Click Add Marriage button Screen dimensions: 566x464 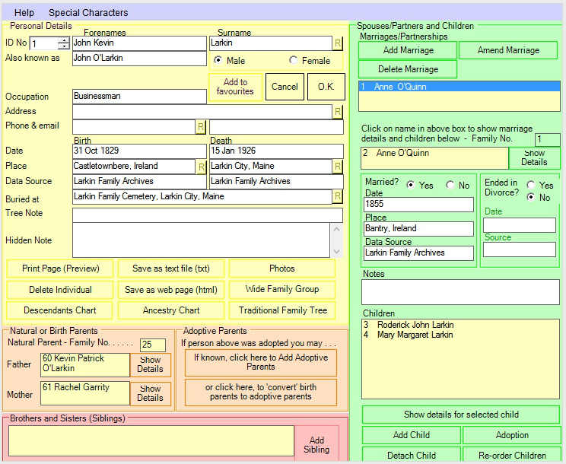(x=408, y=50)
